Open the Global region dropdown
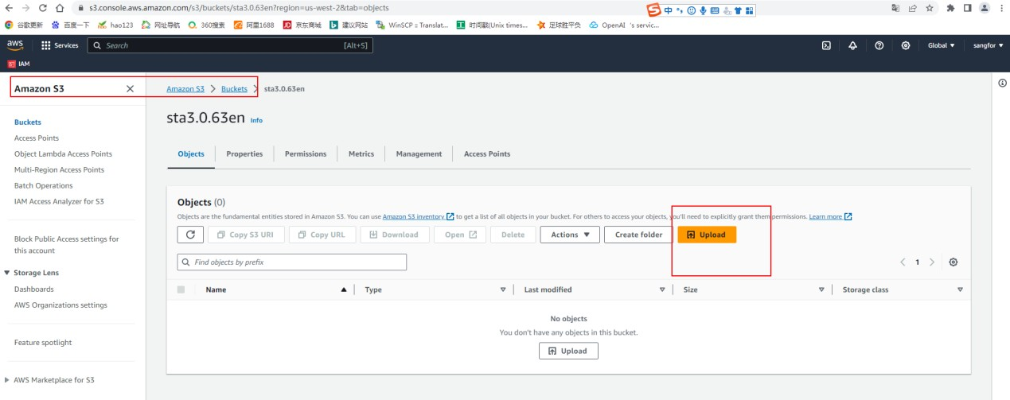This screenshot has width=1010, height=400. [941, 45]
